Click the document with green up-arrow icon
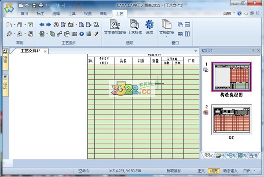 click(x=42, y=34)
